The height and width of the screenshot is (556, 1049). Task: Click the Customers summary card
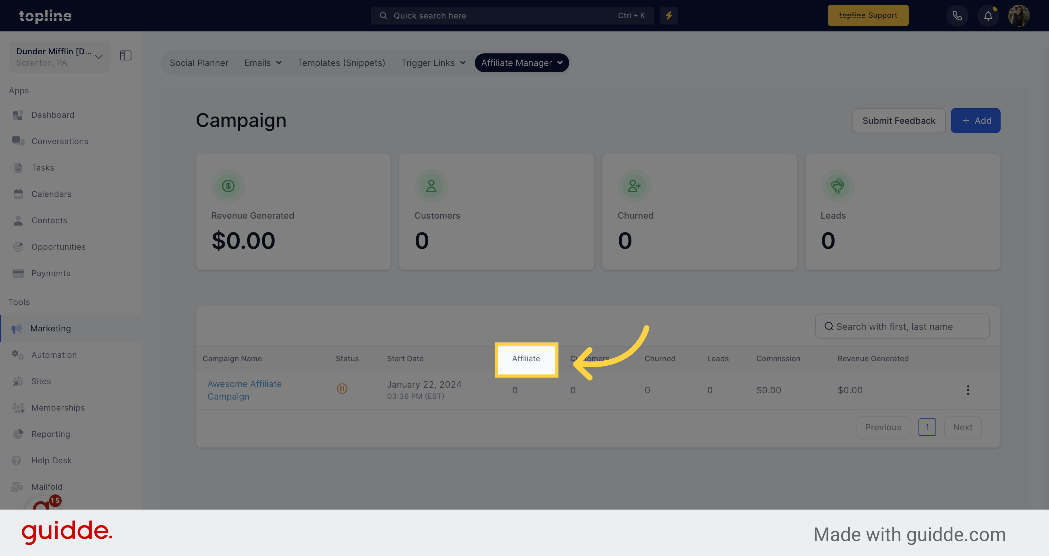tap(496, 212)
